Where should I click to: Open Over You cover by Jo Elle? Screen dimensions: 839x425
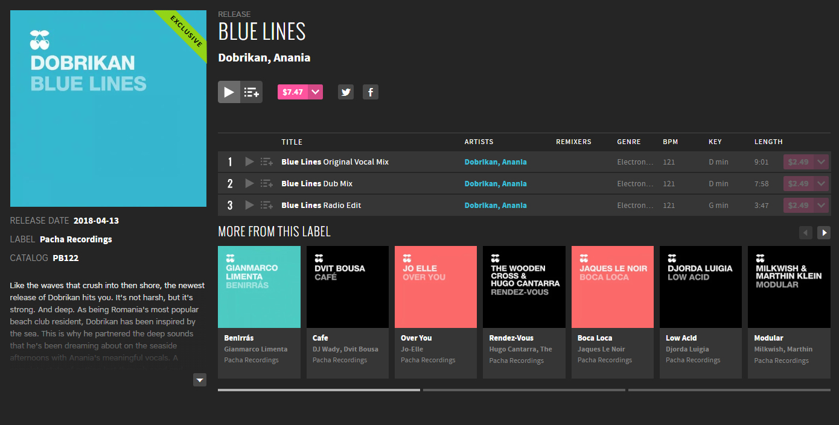(x=436, y=287)
